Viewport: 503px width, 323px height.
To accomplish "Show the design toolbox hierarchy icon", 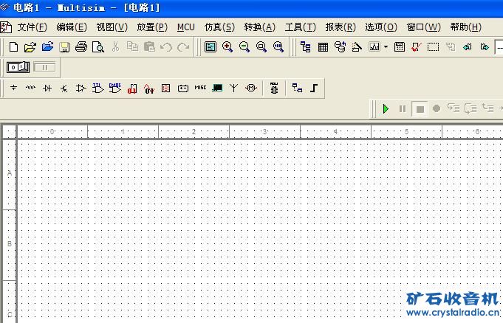I will [x=305, y=47].
